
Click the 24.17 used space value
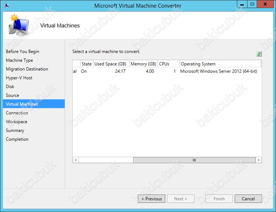[120, 71]
